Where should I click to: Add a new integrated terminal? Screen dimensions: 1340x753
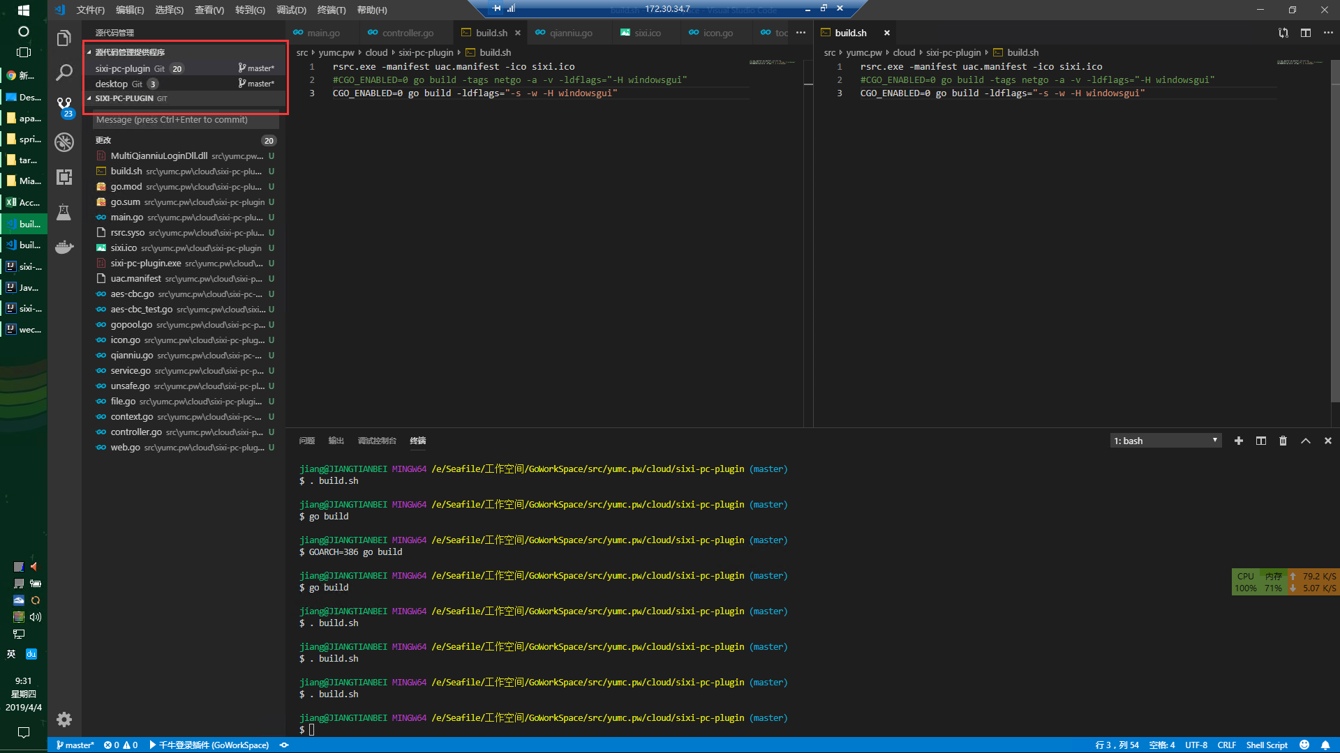click(x=1239, y=441)
